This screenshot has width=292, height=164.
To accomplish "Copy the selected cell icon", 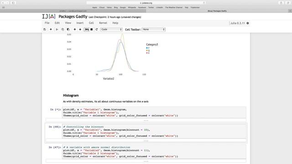I will (x=63, y=29).
